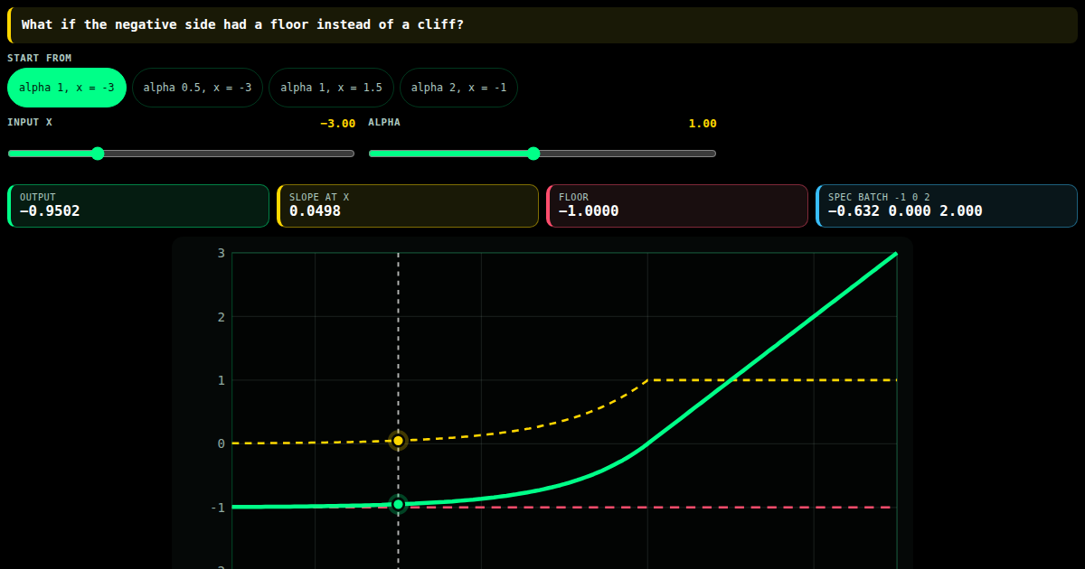Screen dimensions: 1085x569
Task: Click the y-axis label 1
Action: (x=221, y=380)
